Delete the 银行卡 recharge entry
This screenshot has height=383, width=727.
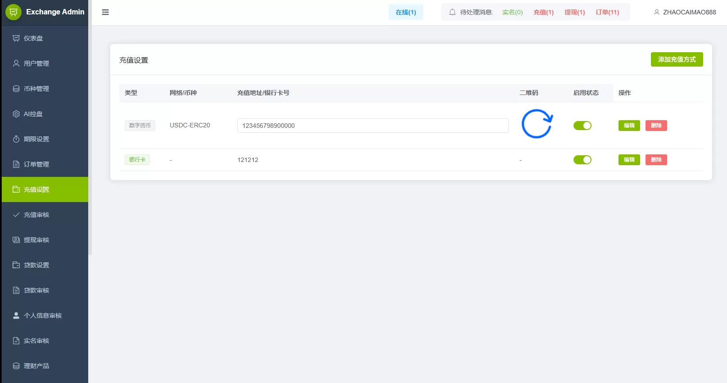[x=656, y=160]
